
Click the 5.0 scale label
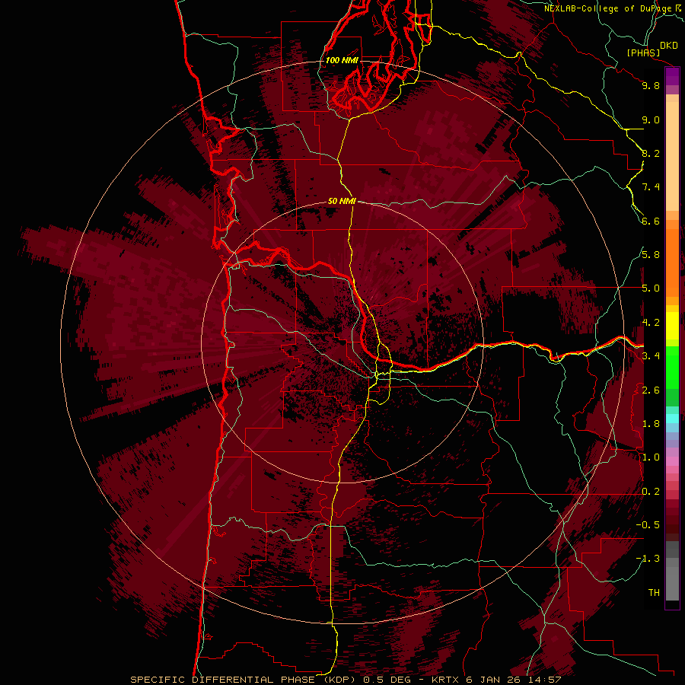coord(651,288)
